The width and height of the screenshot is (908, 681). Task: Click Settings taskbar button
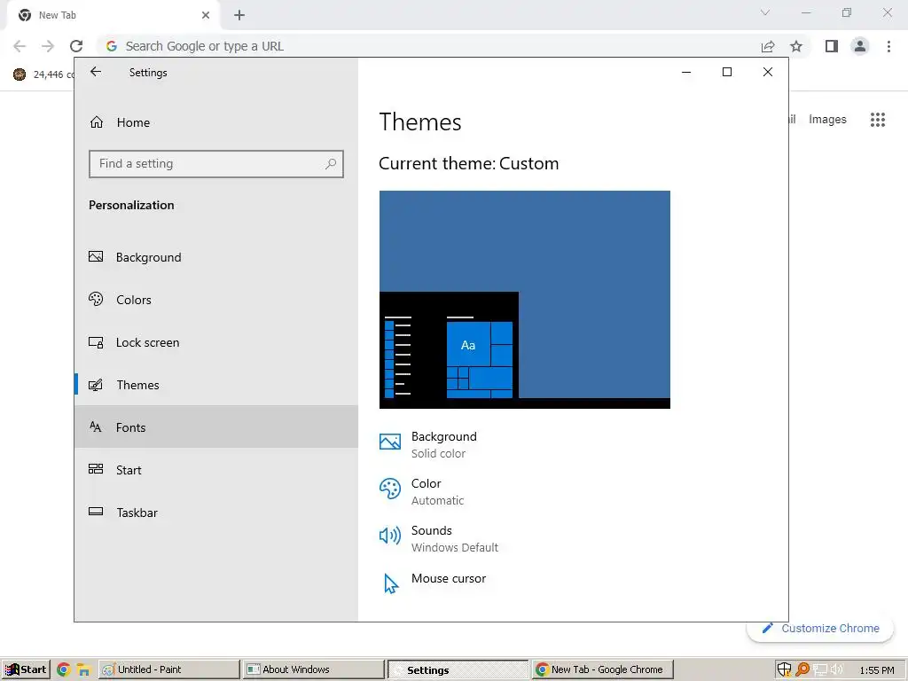(458, 669)
